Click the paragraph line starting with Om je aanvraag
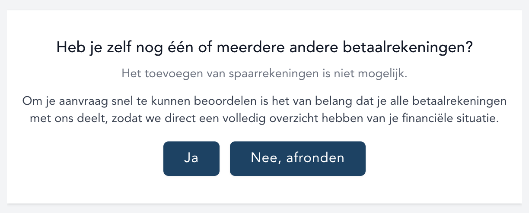The width and height of the screenshot is (529, 213). (x=264, y=102)
